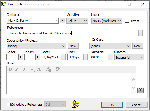Toggle bold formatting in Notes toolbar
The width and height of the screenshot is (150, 111).
[10, 69]
